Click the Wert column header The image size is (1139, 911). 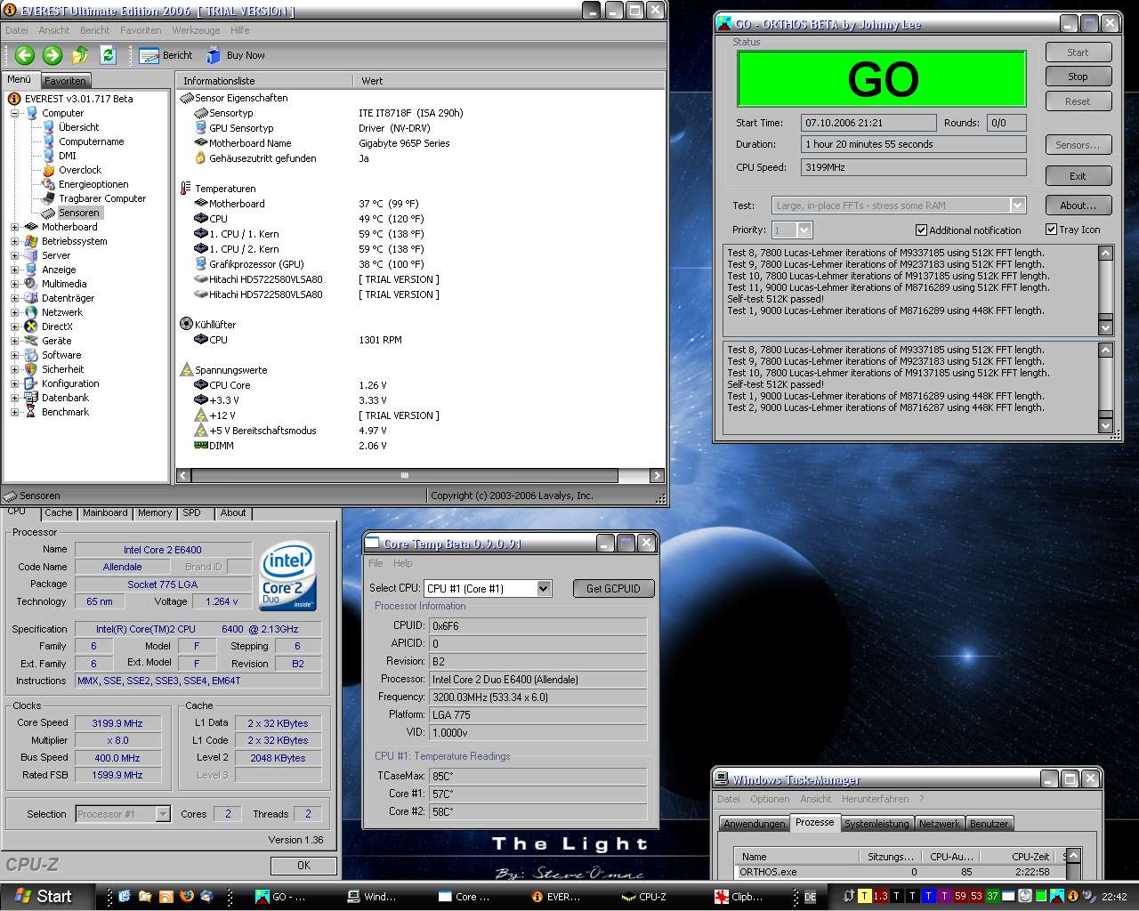(509, 81)
